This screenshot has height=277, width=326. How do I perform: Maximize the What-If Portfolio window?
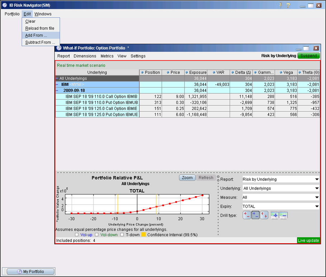point(306,49)
